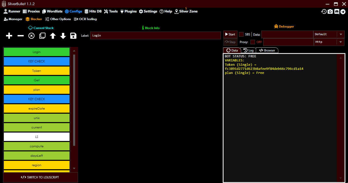Move block up with up arrow
The width and height of the screenshot is (348, 183).
point(53,36)
